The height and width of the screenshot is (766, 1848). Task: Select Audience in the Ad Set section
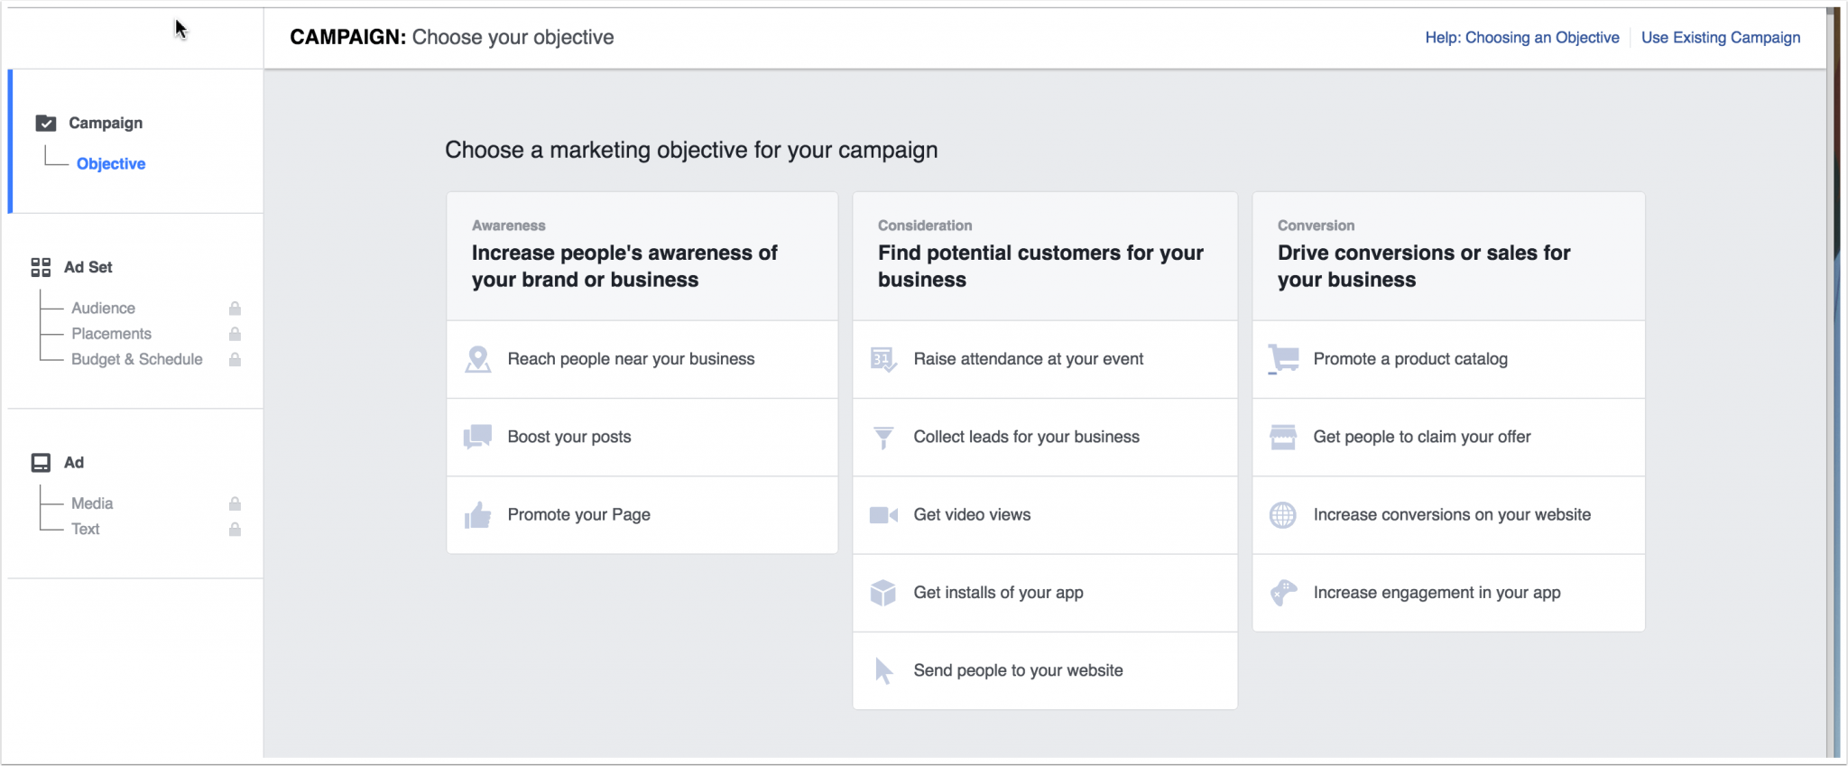click(103, 309)
